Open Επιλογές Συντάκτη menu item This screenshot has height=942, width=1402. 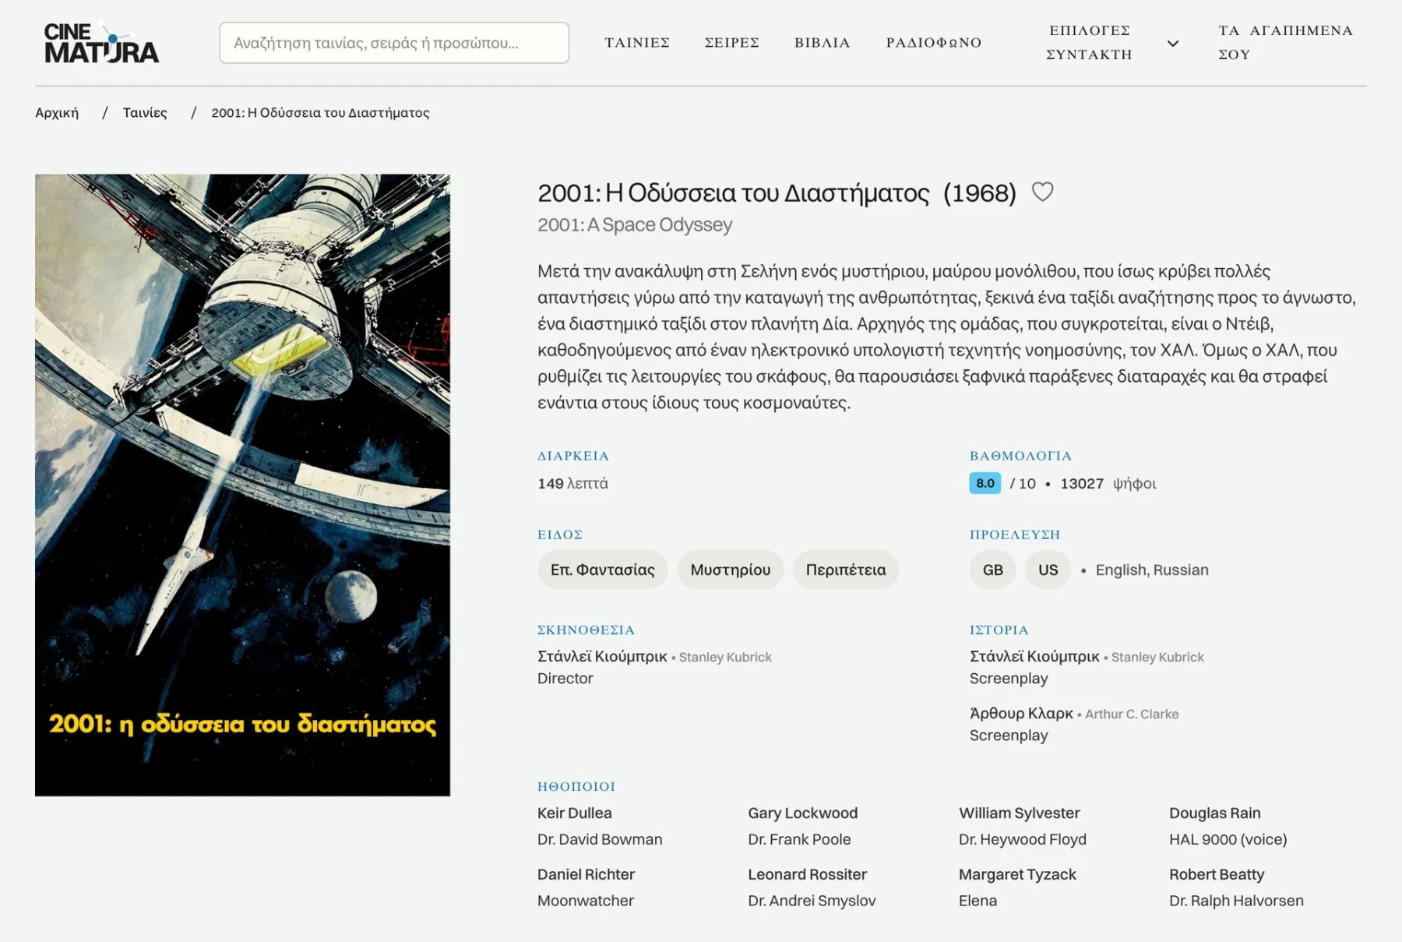tap(1089, 43)
